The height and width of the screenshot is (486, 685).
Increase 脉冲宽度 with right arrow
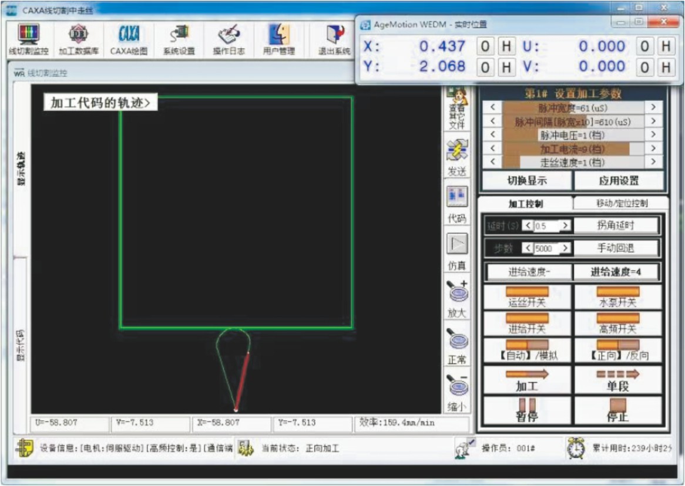point(653,107)
